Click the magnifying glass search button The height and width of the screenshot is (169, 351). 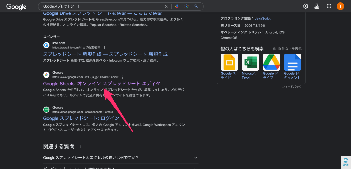click(x=196, y=6)
